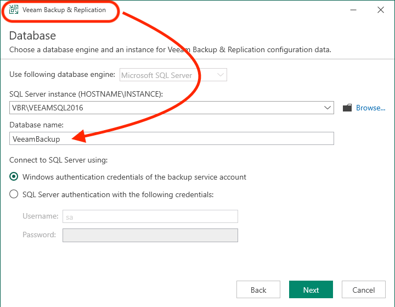Click the Veeam Backup & Replication logo icon
The height and width of the screenshot is (307, 395).
14,9
